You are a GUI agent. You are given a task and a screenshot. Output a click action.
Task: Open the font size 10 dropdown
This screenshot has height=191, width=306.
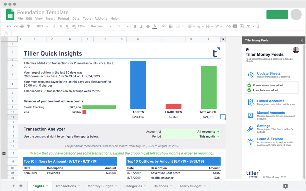(123, 26)
